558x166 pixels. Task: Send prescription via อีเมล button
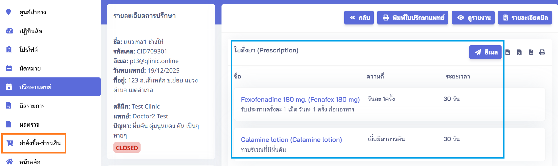(485, 52)
